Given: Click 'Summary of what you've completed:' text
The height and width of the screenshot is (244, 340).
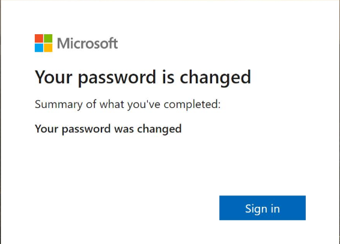Looking at the screenshot, I should 128,105.
